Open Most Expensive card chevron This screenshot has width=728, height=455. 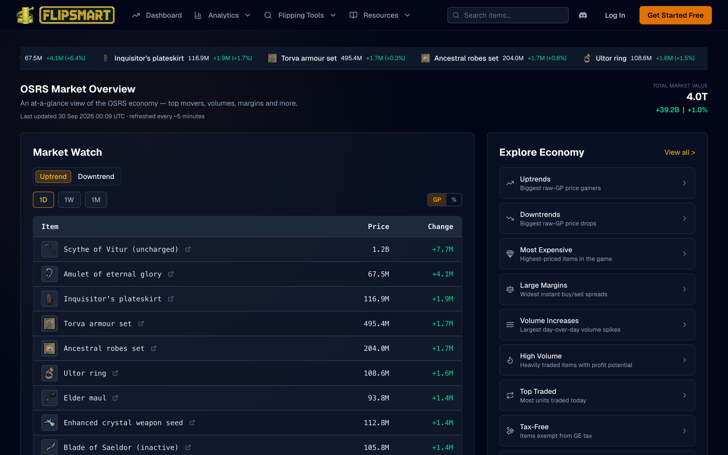[685, 254]
